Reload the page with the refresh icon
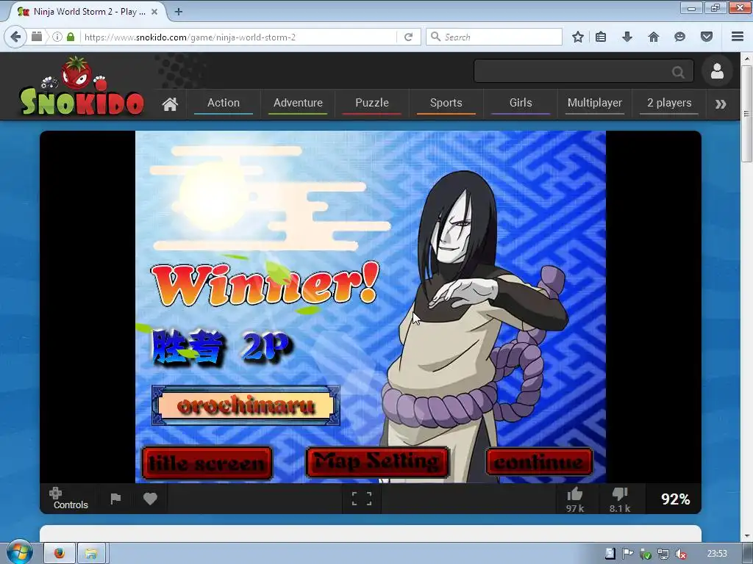The height and width of the screenshot is (564, 753). tap(409, 37)
